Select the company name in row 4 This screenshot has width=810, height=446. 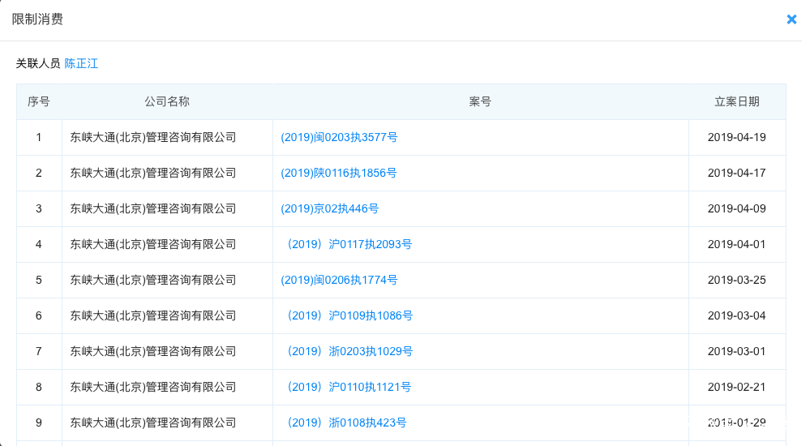153,244
